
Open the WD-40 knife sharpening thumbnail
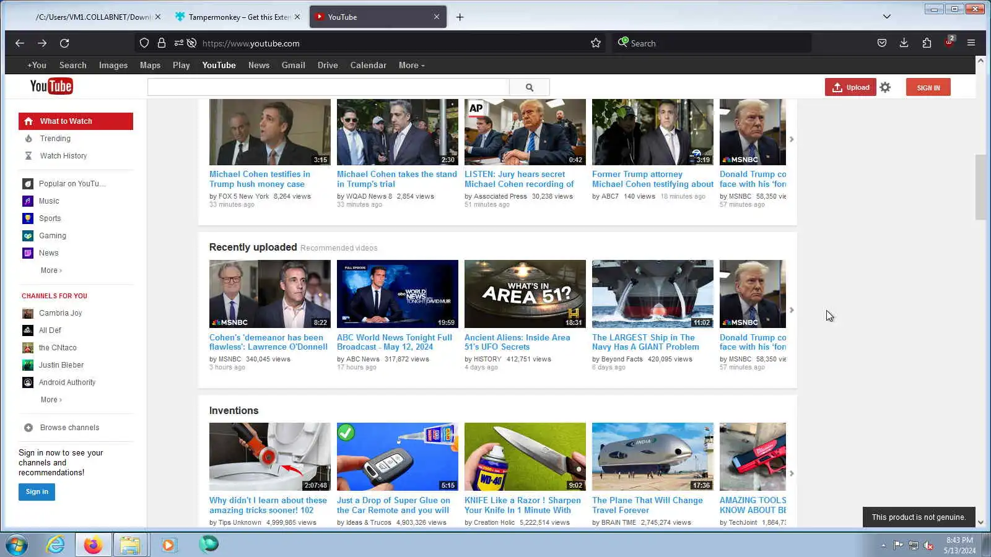pos(525,457)
